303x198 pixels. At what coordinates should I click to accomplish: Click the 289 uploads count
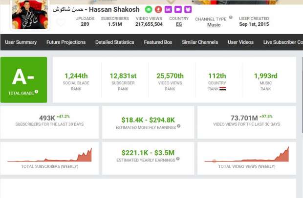tap(85, 24)
